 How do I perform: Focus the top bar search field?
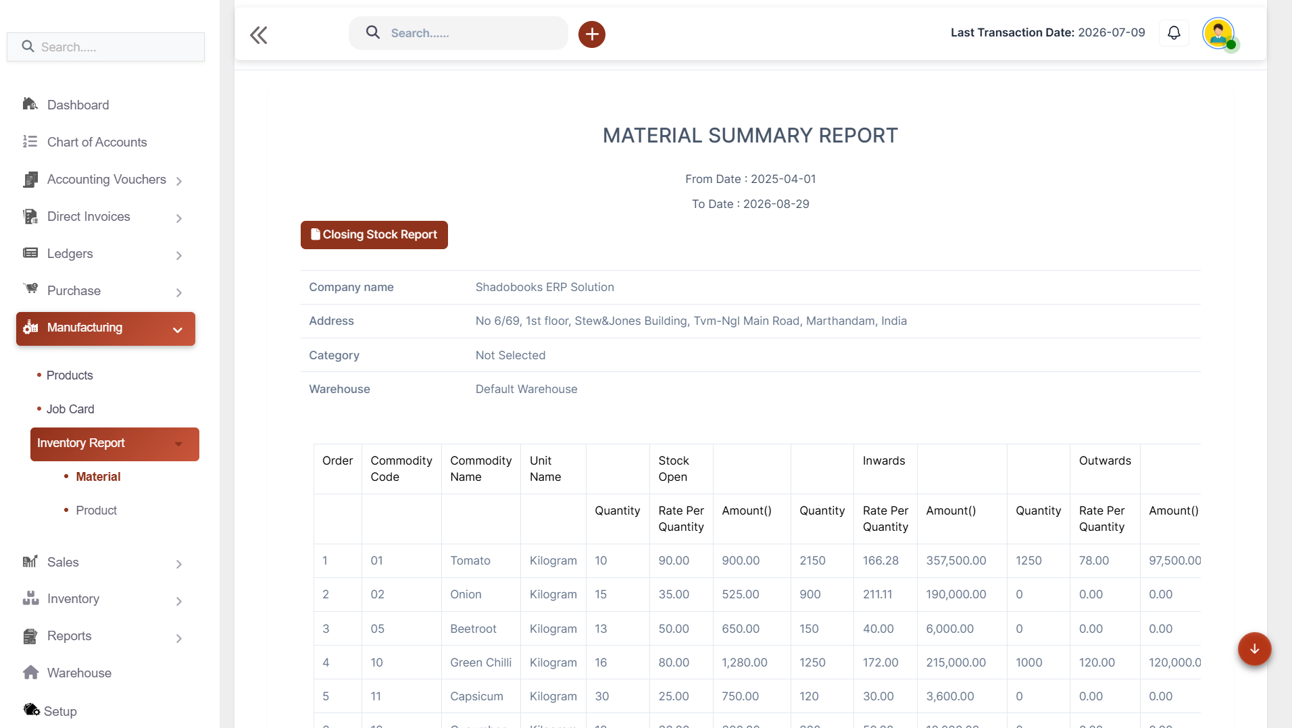pyautogui.click(x=458, y=33)
